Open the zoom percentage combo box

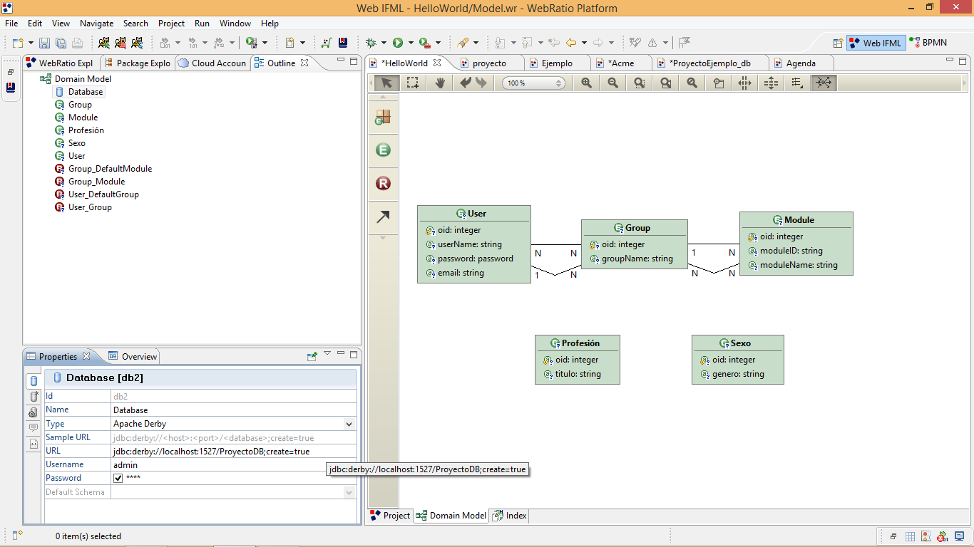(x=533, y=83)
